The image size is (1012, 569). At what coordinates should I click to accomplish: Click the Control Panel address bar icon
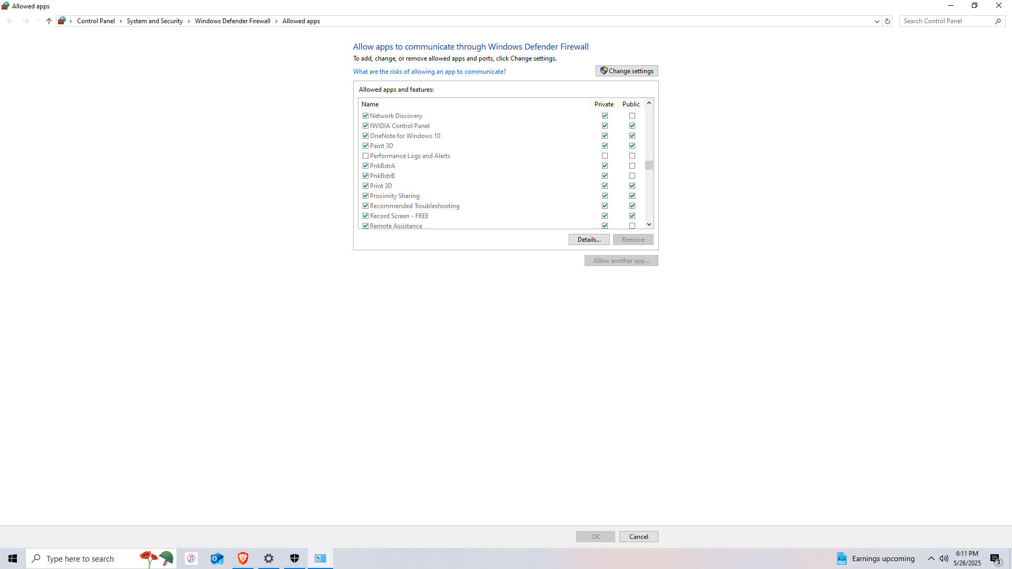[62, 21]
